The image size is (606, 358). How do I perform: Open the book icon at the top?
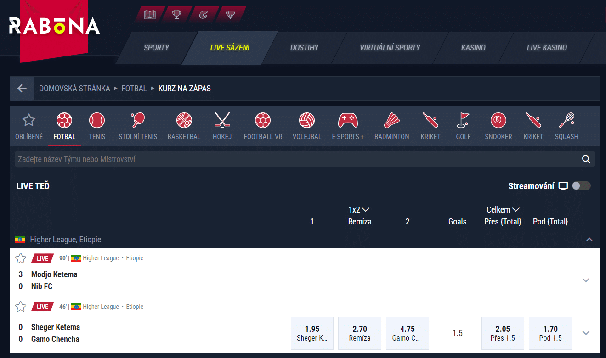(150, 15)
